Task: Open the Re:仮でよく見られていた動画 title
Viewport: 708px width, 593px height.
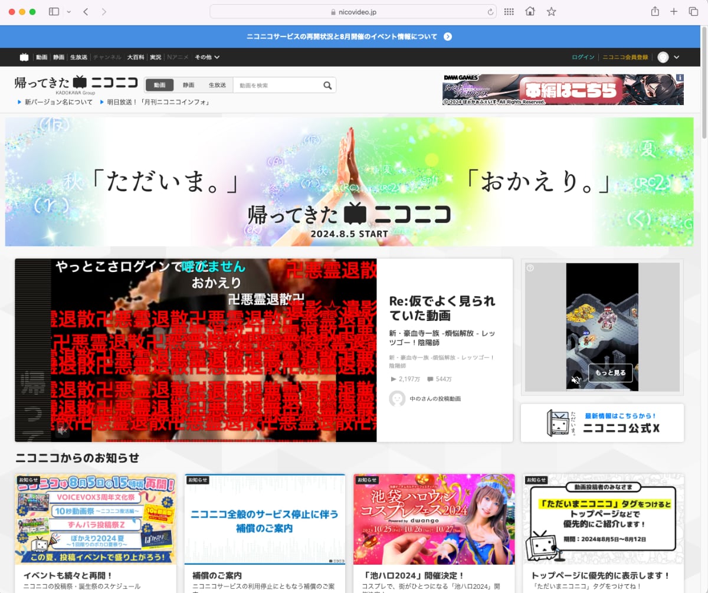Action: (x=442, y=307)
